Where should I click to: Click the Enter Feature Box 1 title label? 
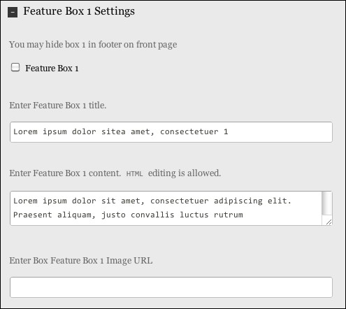(x=58, y=106)
